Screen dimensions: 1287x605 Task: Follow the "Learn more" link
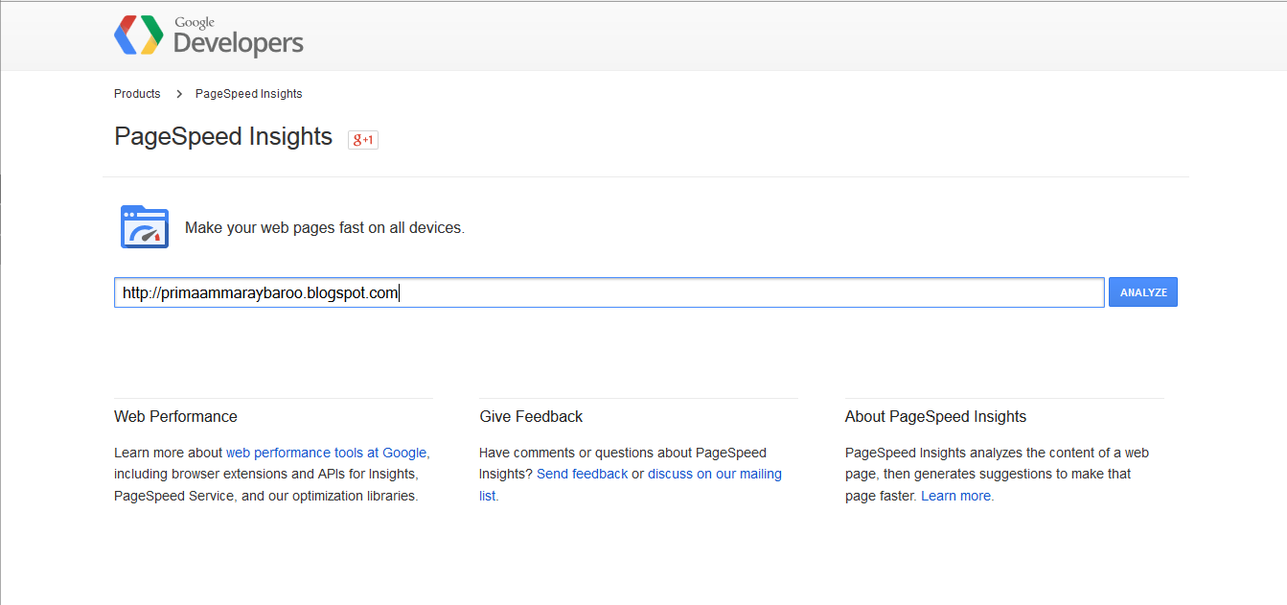click(956, 496)
